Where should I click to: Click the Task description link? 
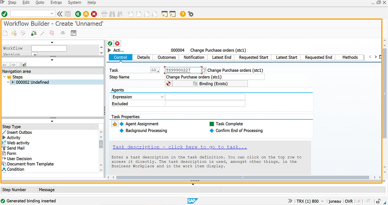[180, 147]
